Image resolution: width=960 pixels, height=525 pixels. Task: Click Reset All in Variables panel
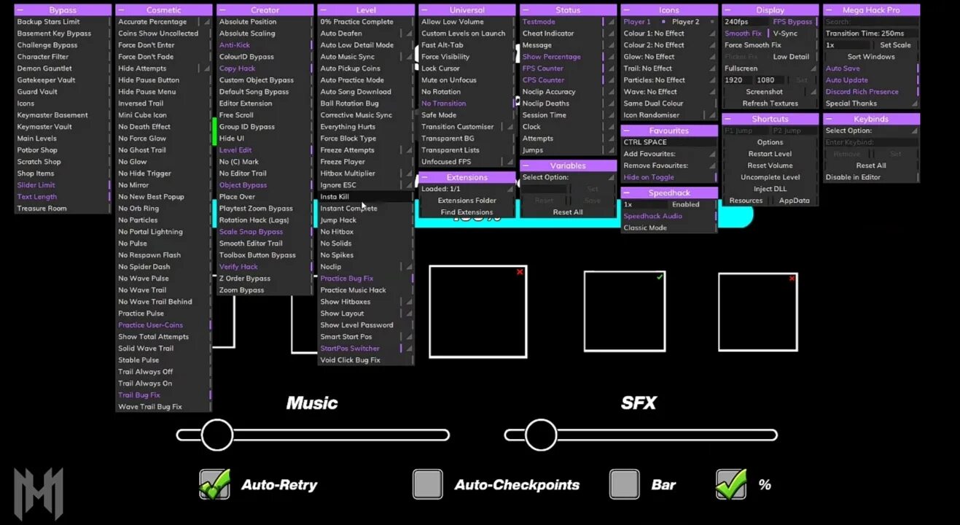[x=568, y=212]
